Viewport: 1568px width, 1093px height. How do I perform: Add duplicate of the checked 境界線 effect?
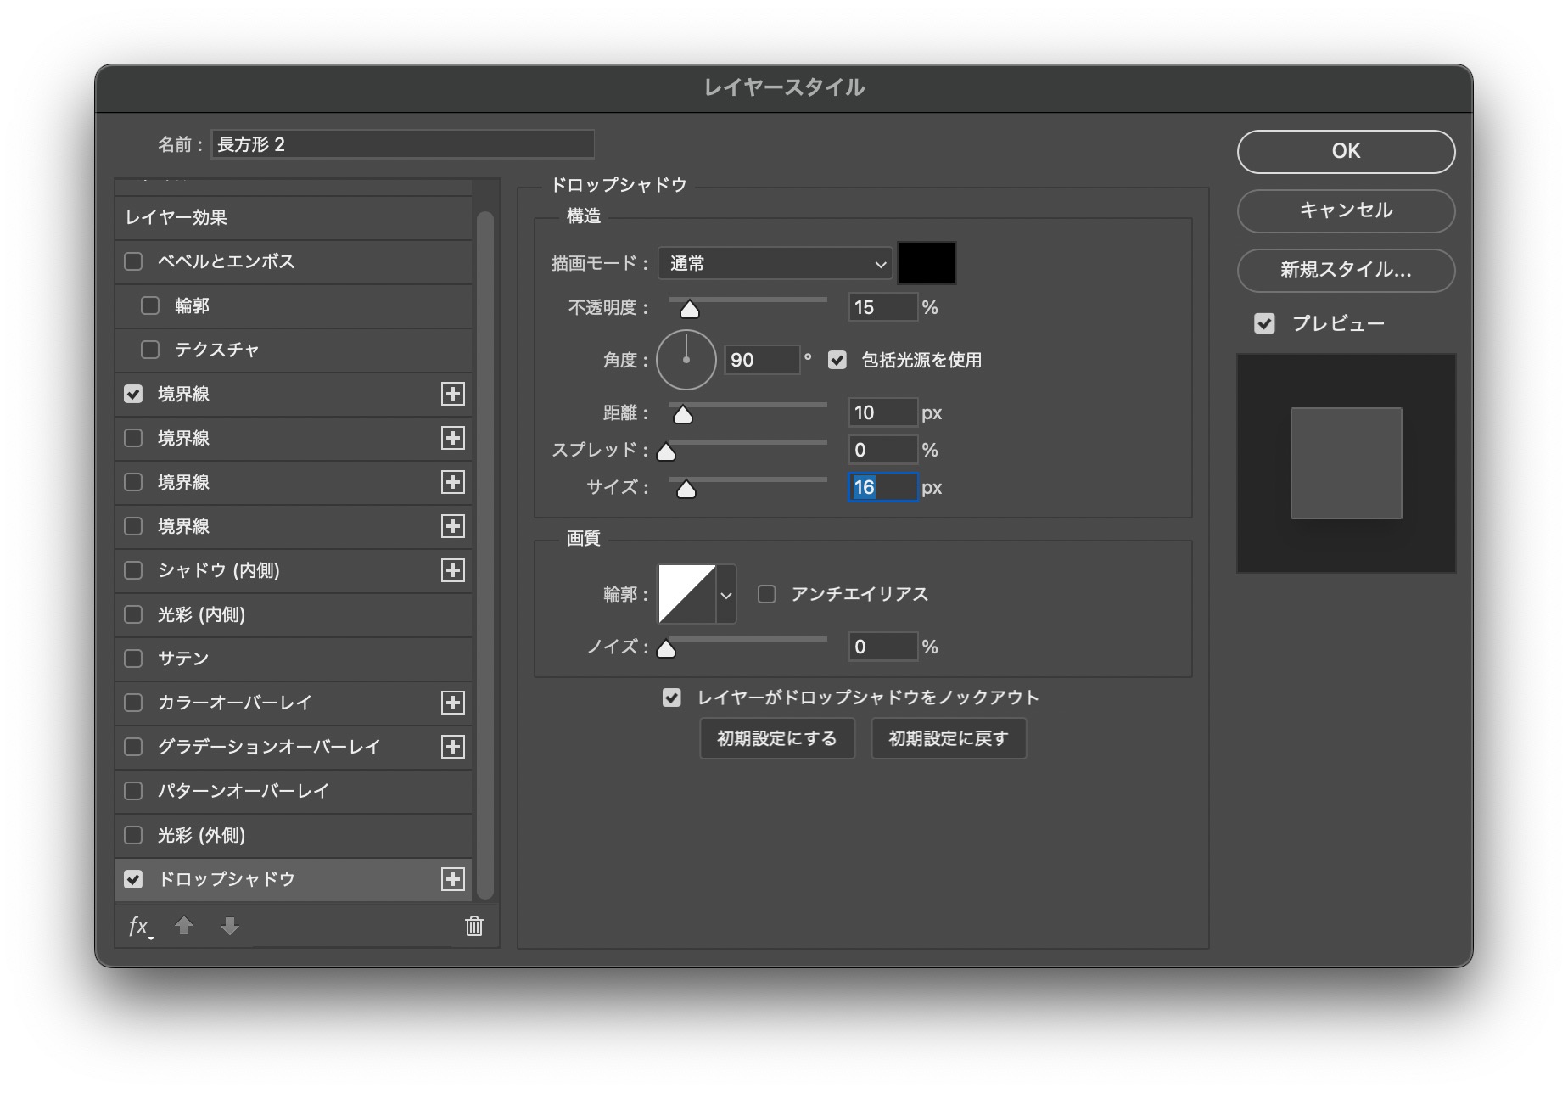coord(453,394)
